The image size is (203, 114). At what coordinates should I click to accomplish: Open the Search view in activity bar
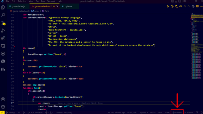[3, 15]
